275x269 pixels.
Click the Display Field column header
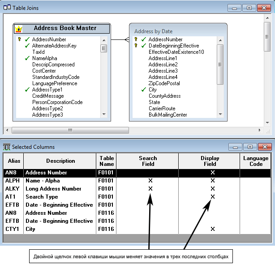[x=210, y=161]
